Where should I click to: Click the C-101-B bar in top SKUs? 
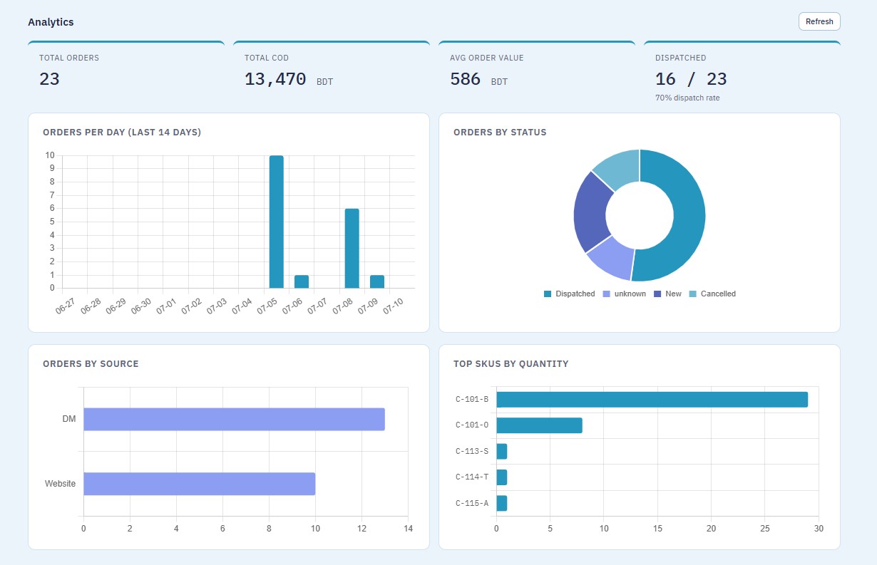click(x=652, y=399)
